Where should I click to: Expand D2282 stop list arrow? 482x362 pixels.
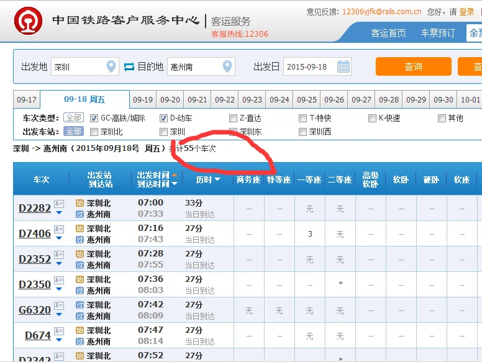(59, 212)
